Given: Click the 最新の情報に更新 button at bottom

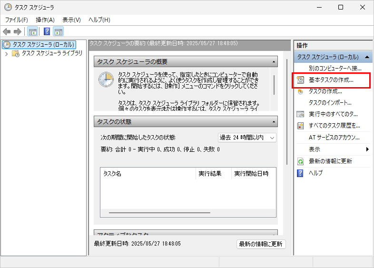Looking at the screenshot, I should tap(261, 244).
